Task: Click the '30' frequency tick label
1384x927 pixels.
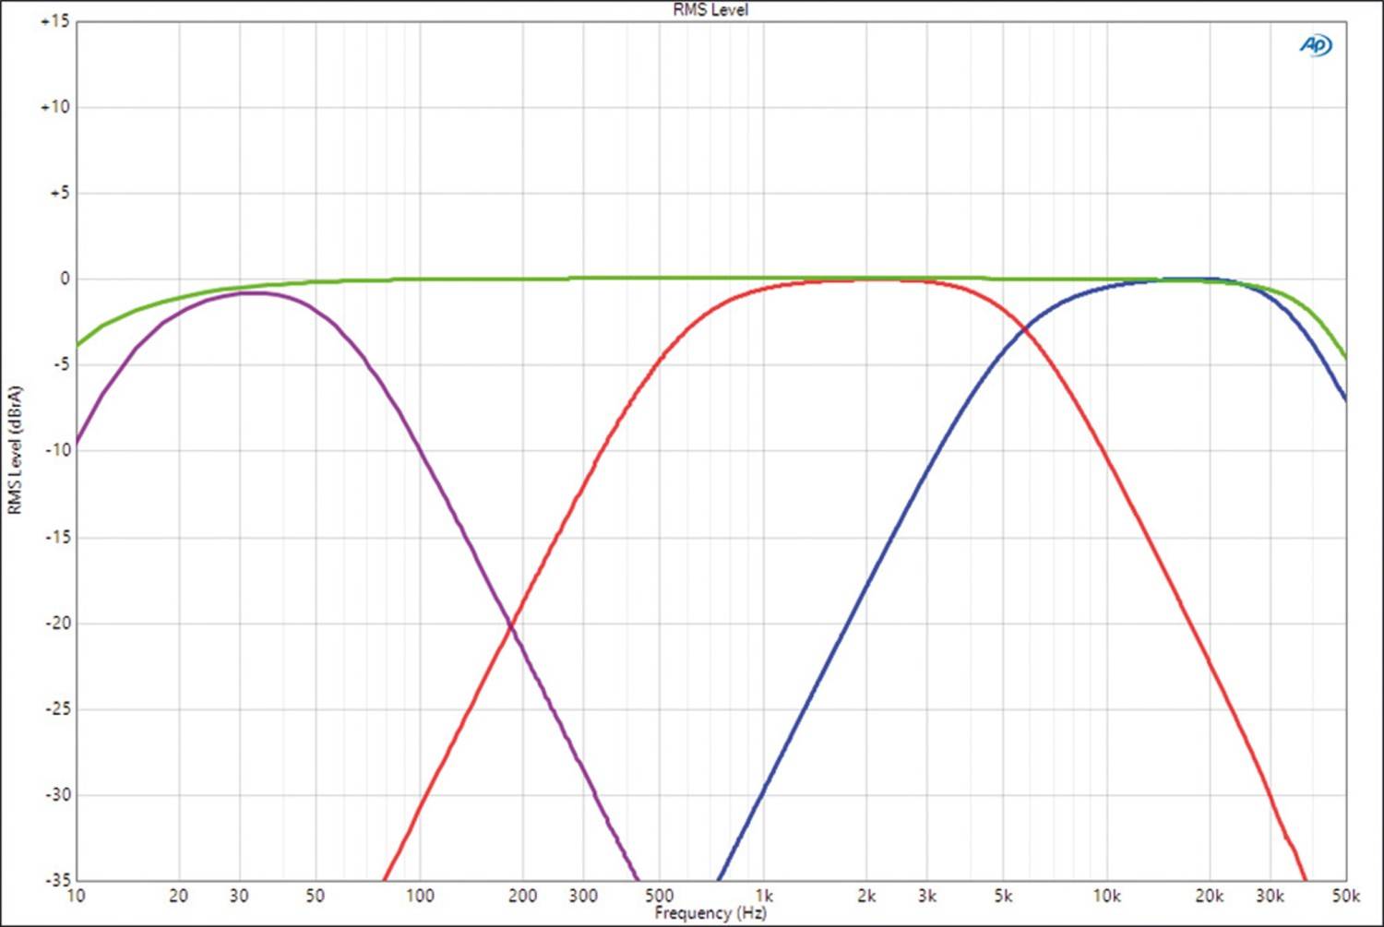Action: (239, 896)
